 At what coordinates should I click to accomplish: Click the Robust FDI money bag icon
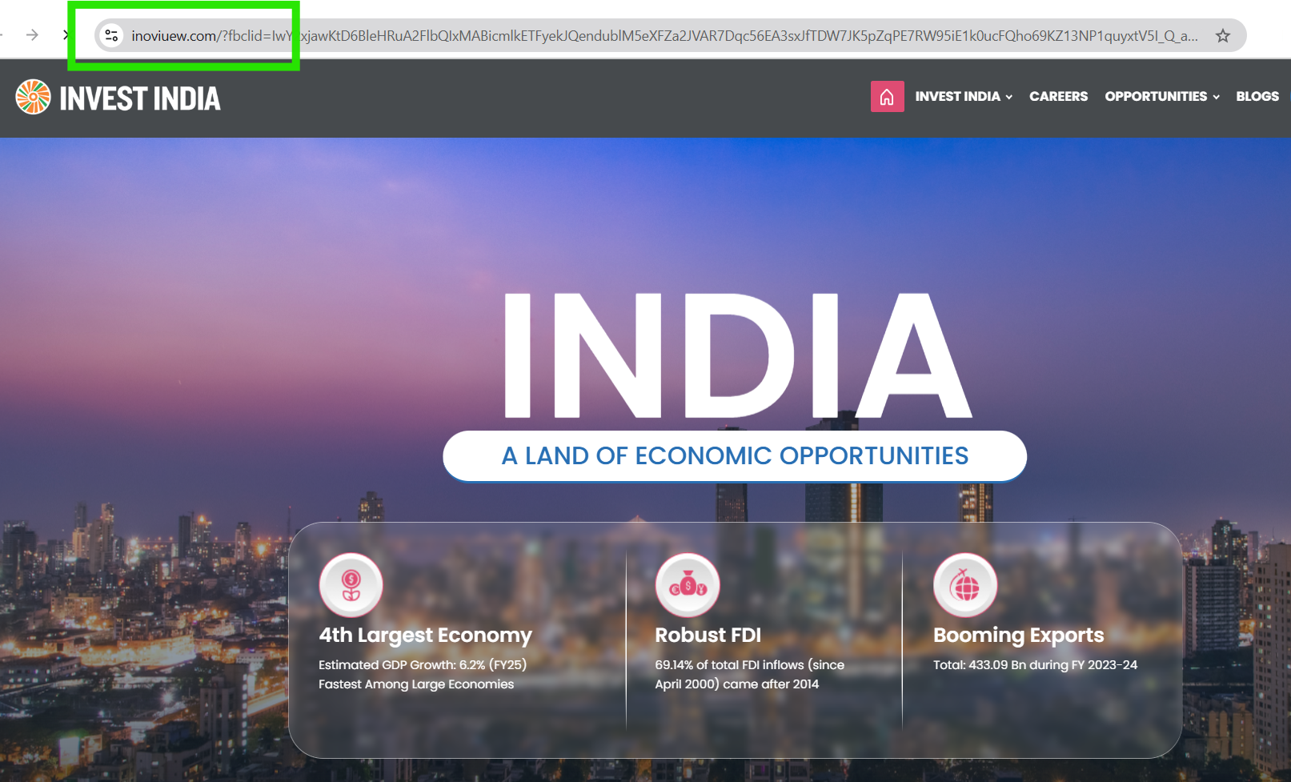688,585
